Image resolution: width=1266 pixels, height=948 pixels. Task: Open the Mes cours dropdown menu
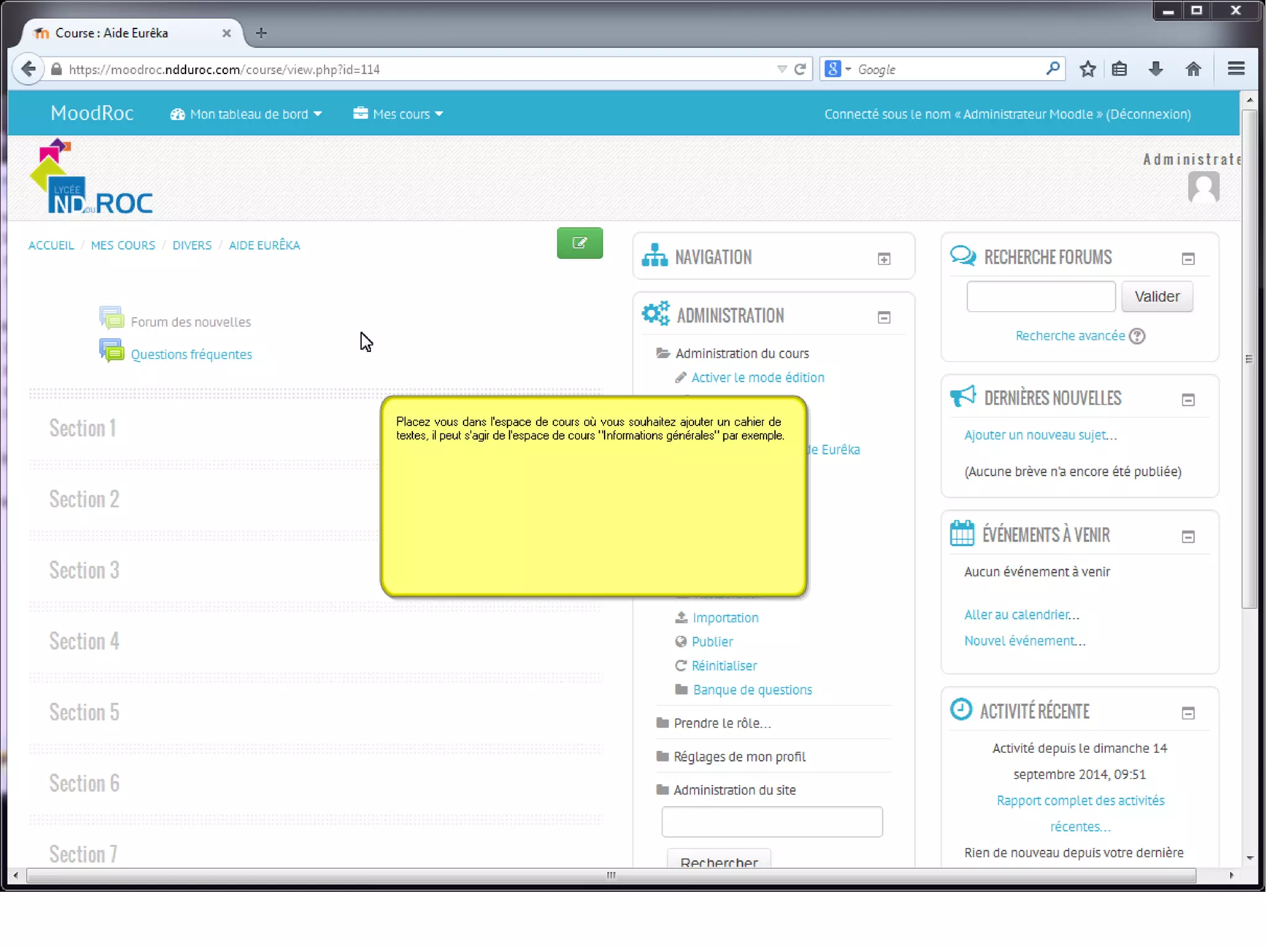click(x=399, y=114)
